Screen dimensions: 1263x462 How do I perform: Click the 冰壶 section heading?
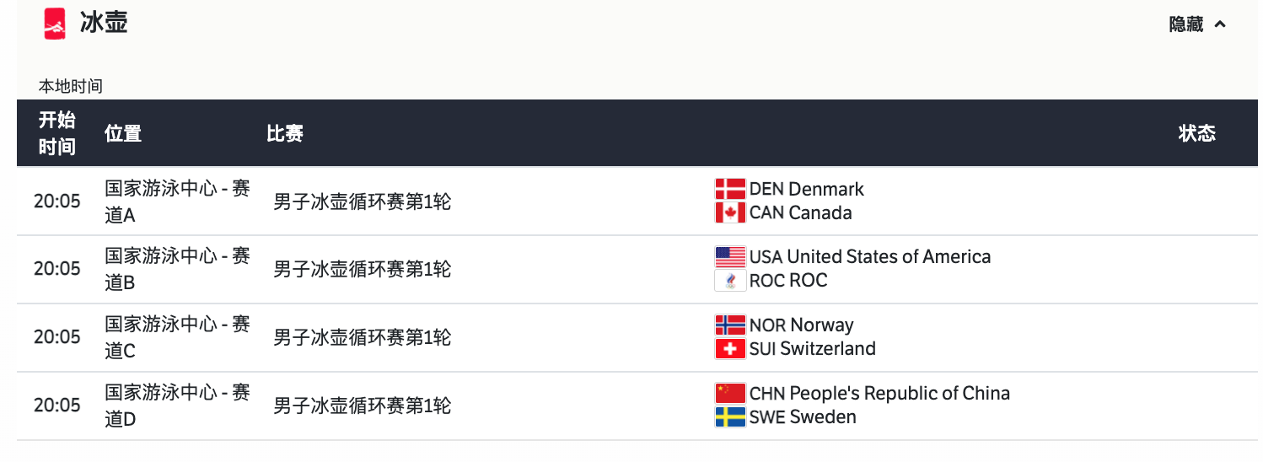point(104,23)
